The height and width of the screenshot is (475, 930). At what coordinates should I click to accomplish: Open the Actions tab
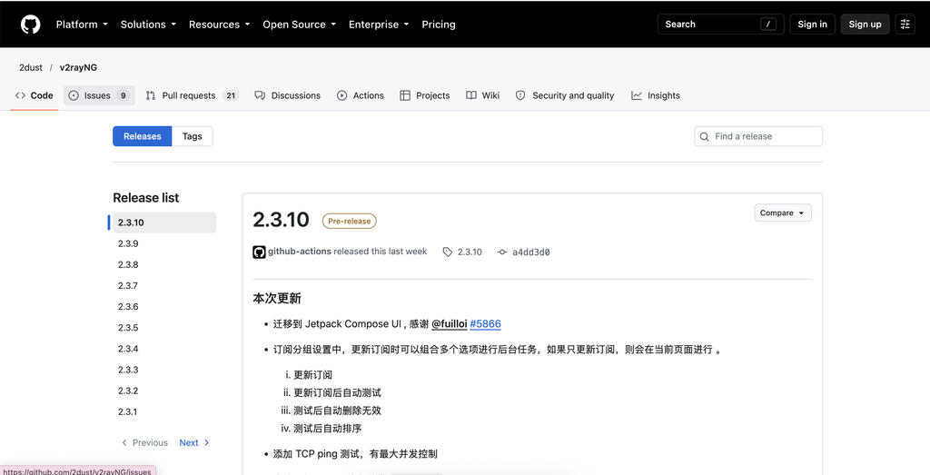coord(361,95)
